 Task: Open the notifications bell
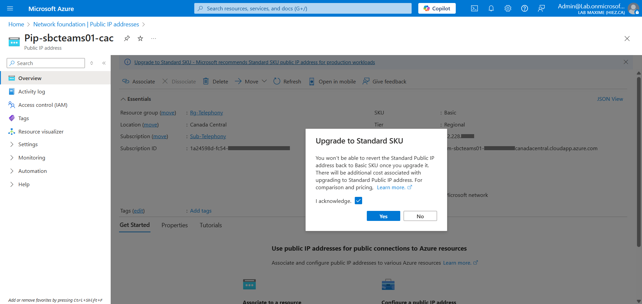(491, 9)
